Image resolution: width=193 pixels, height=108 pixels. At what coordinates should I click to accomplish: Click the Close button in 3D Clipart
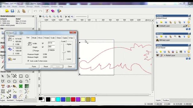(x=70, y=67)
